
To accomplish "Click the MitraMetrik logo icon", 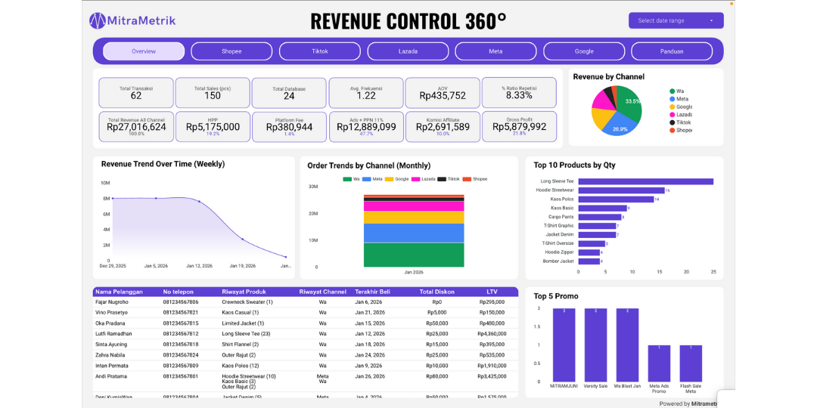I will pos(97,20).
